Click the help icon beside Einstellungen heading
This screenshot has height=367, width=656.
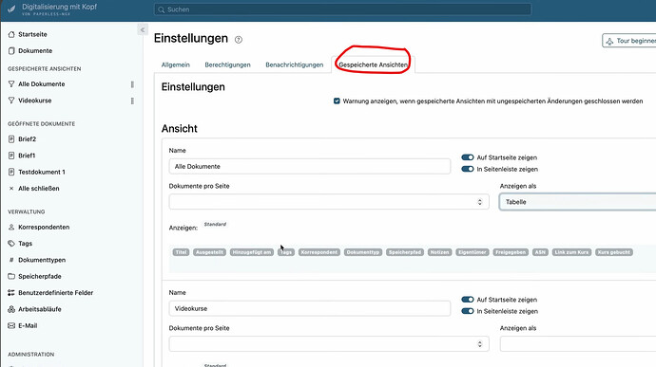click(239, 40)
